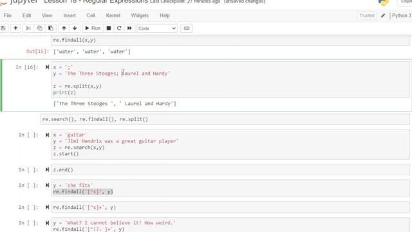412x232 pixels.
Task: Click the line y = 'Jimi Hendrix was a great guitar player'
Action: [116, 141]
